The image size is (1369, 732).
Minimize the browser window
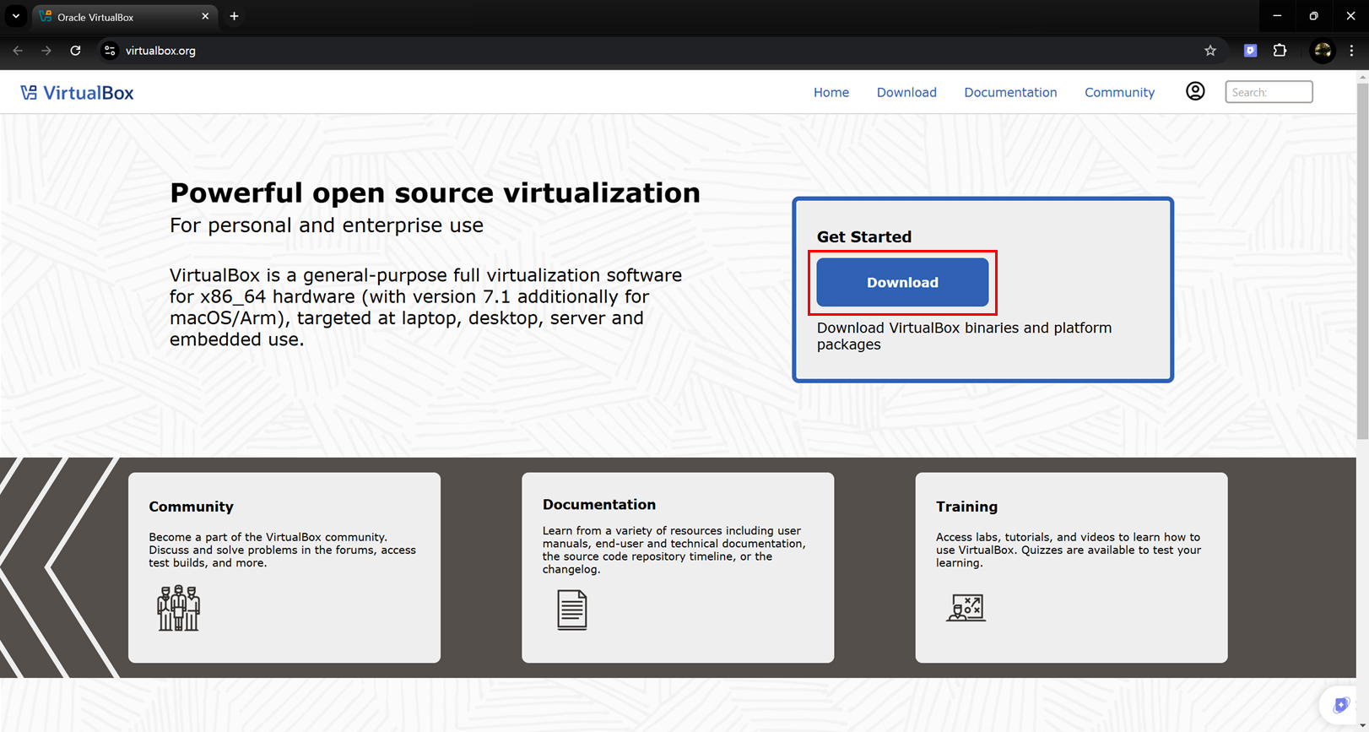coord(1277,16)
